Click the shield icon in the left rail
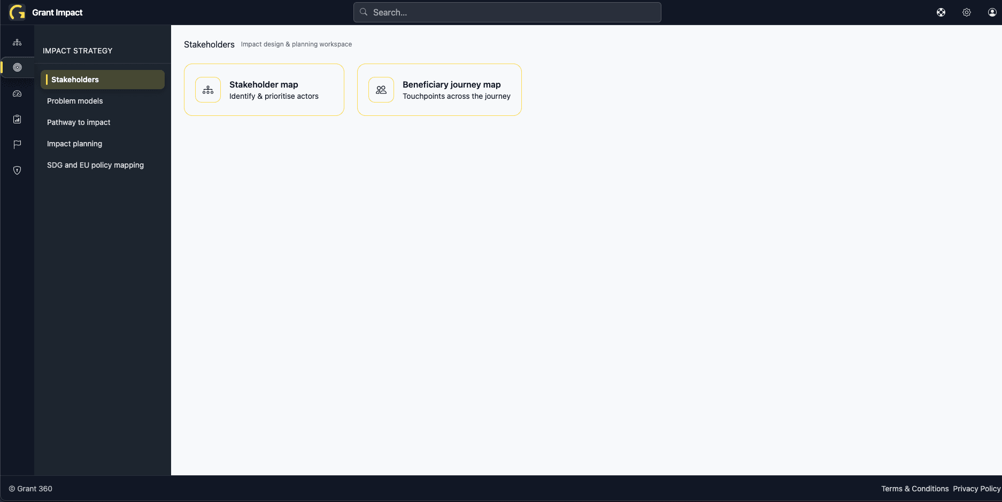 [17, 170]
